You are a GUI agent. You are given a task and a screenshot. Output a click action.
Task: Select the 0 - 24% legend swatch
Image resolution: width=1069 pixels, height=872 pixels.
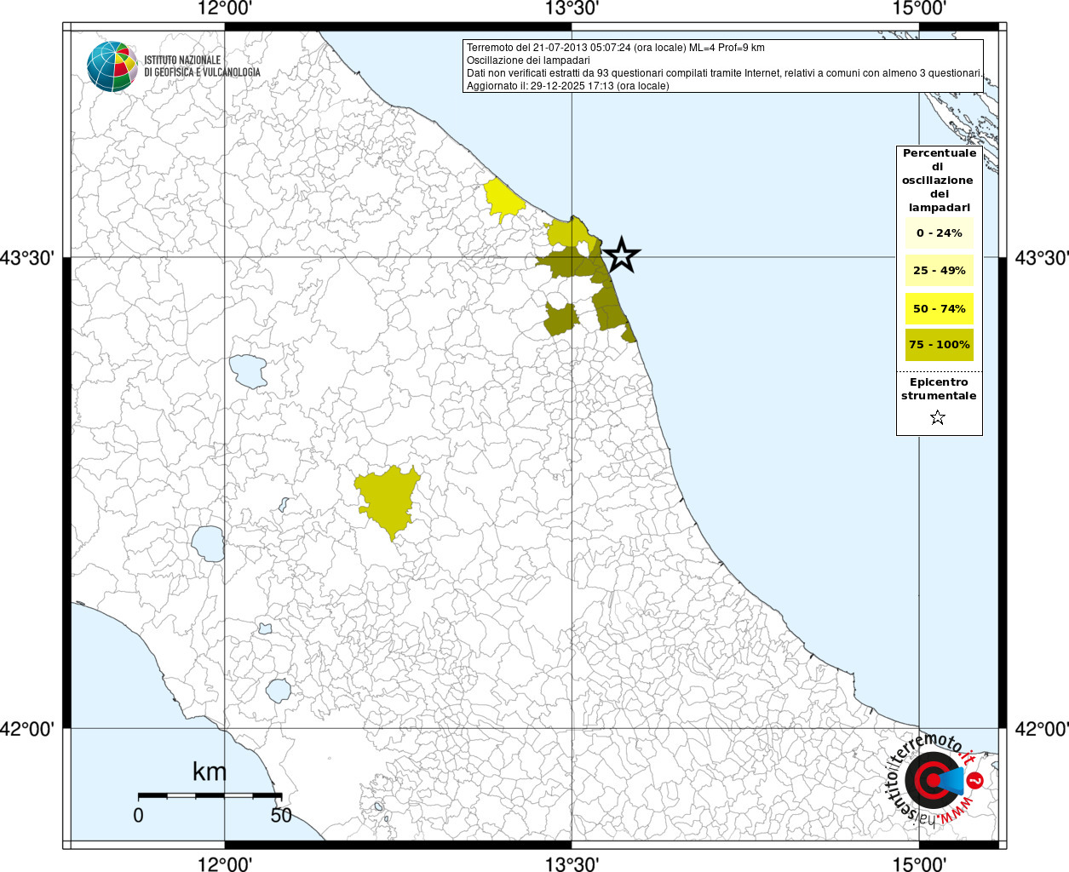point(940,232)
